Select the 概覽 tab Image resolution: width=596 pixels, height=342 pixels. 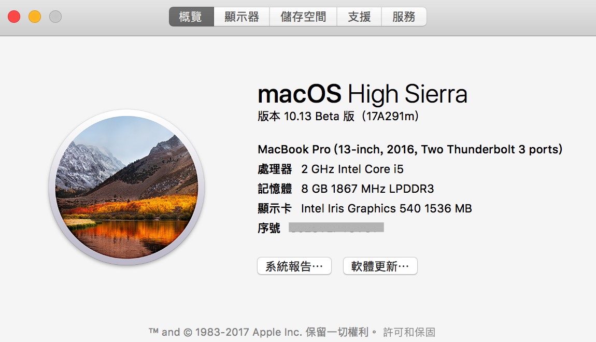click(191, 17)
